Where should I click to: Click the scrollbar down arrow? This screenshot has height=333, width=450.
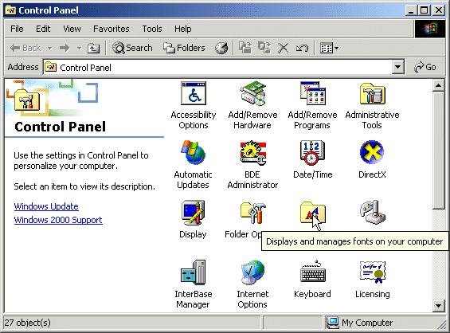tap(439, 306)
